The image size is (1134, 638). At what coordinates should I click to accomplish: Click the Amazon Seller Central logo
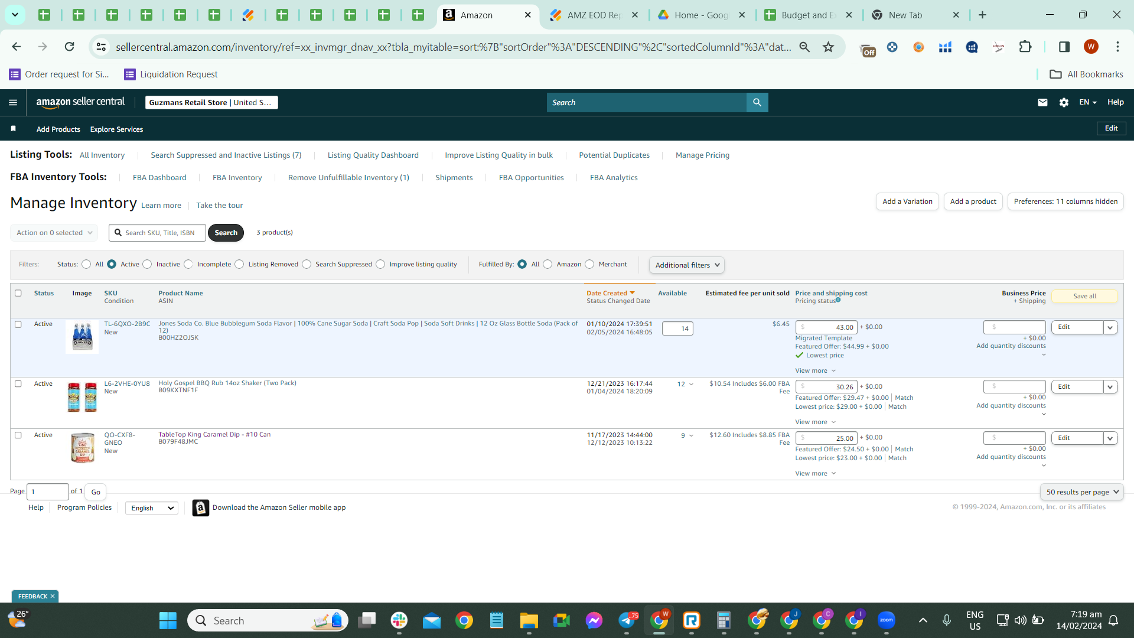[x=80, y=102]
